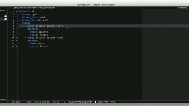189x106 pixels.
Task: Click the document statistics icon
Action: (95, 102)
